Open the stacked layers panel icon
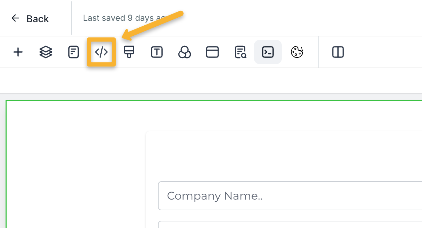Viewport: 422px width, 228px height. pos(46,52)
